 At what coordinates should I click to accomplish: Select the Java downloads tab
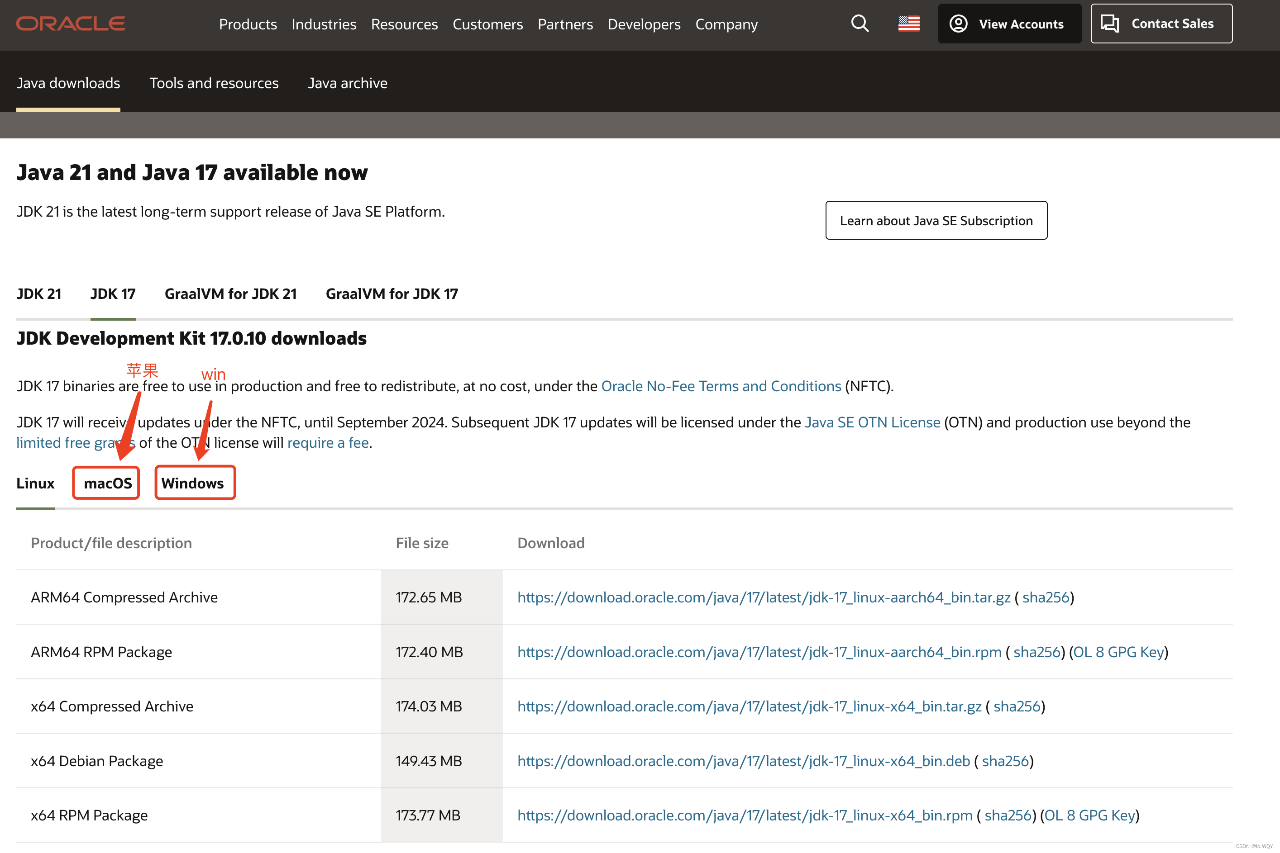point(68,83)
